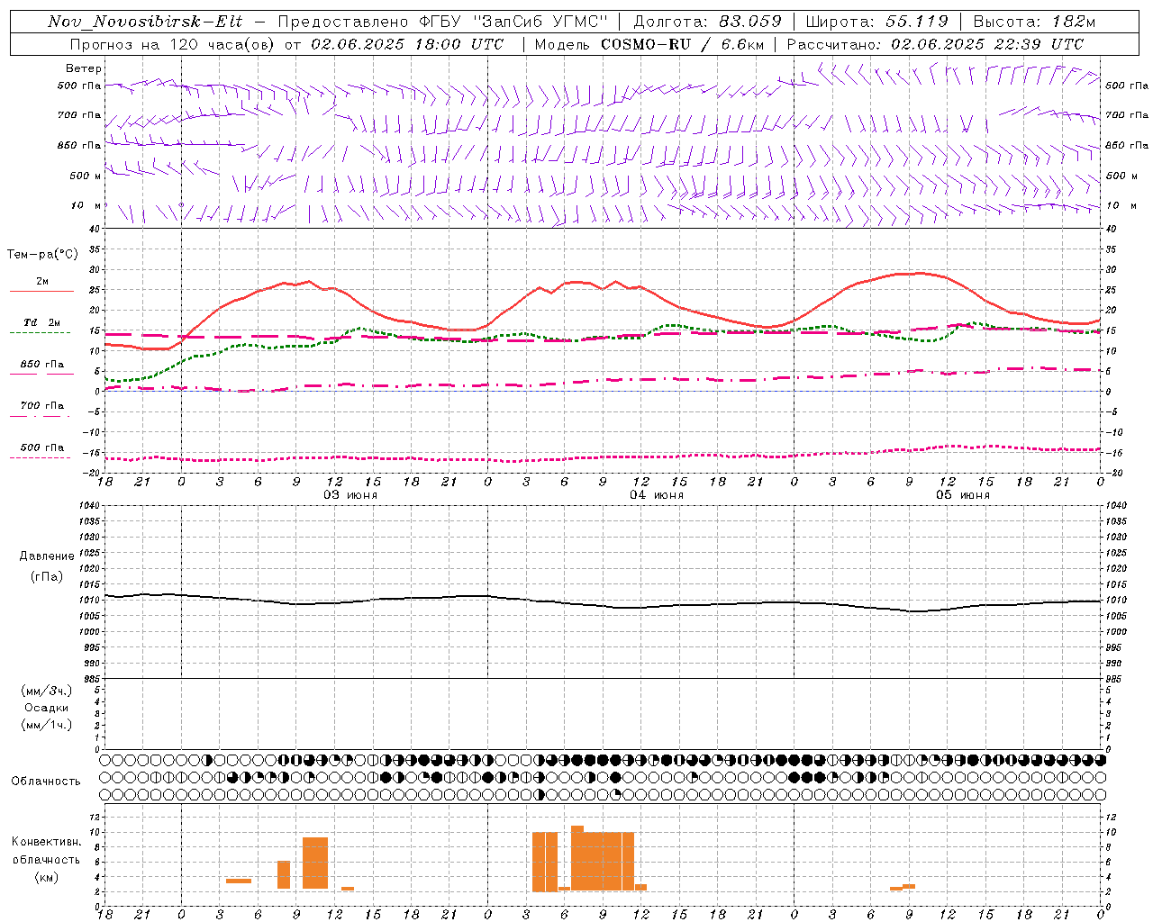Click the "(гПа)" pressure unit label
The image size is (1153, 922).
pyautogui.click(x=47, y=577)
